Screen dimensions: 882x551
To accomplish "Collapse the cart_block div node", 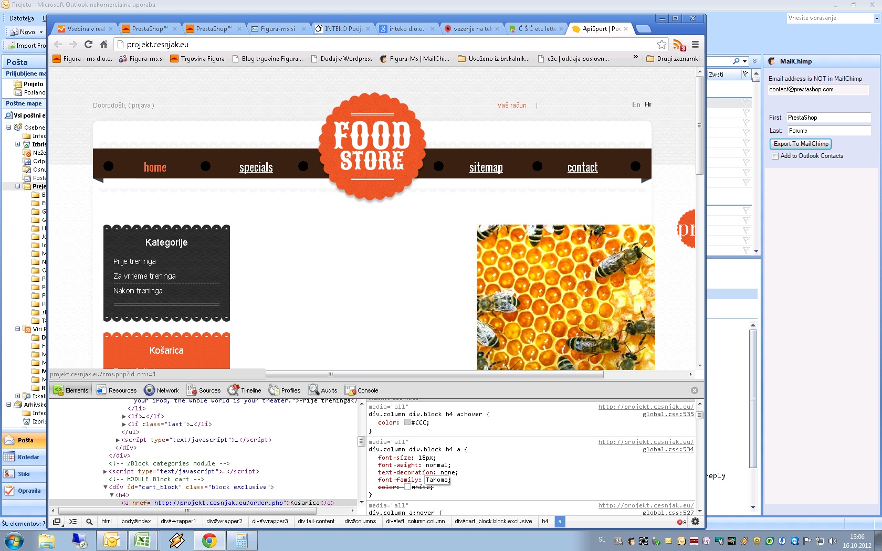I will 106,487.
